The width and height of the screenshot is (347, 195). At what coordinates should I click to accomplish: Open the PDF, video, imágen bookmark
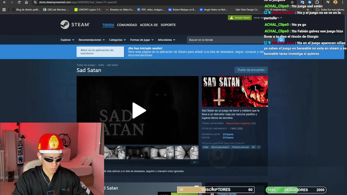click(150, 9)
